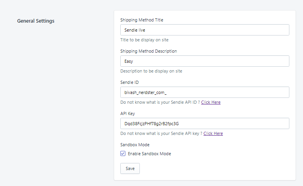Click into the Sendle ID input field
The height and width of the screenshot is (186, 303).
tap(204, 92)
